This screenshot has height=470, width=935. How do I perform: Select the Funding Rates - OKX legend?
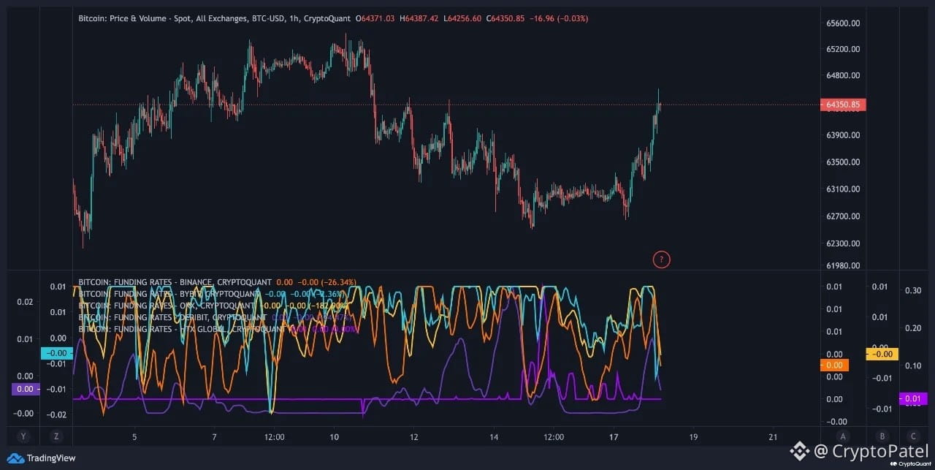point(167,306)
